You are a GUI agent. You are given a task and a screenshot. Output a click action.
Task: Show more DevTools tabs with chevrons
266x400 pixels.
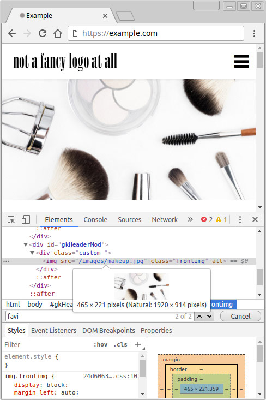pos(190,219)
